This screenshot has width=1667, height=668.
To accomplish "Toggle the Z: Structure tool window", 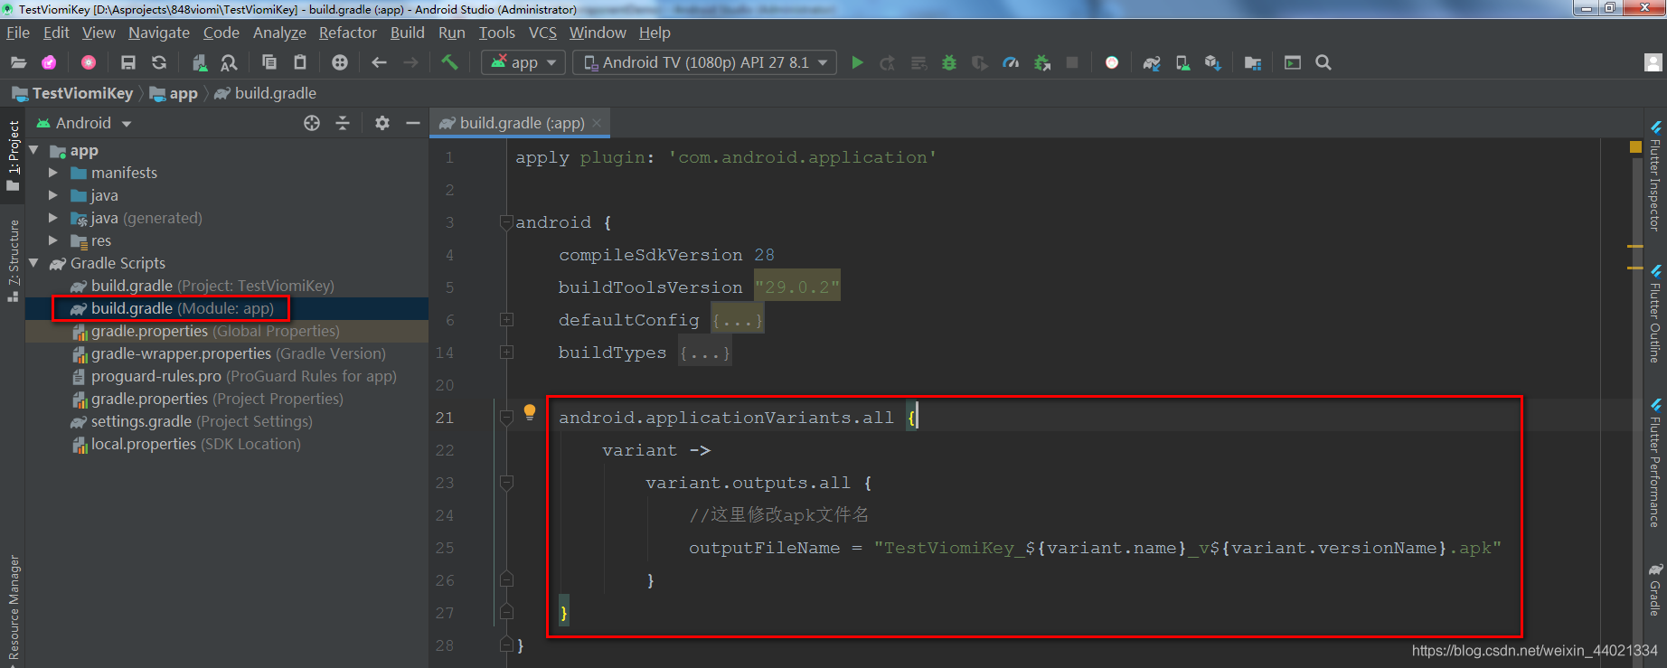I will (x=13, y=260).
